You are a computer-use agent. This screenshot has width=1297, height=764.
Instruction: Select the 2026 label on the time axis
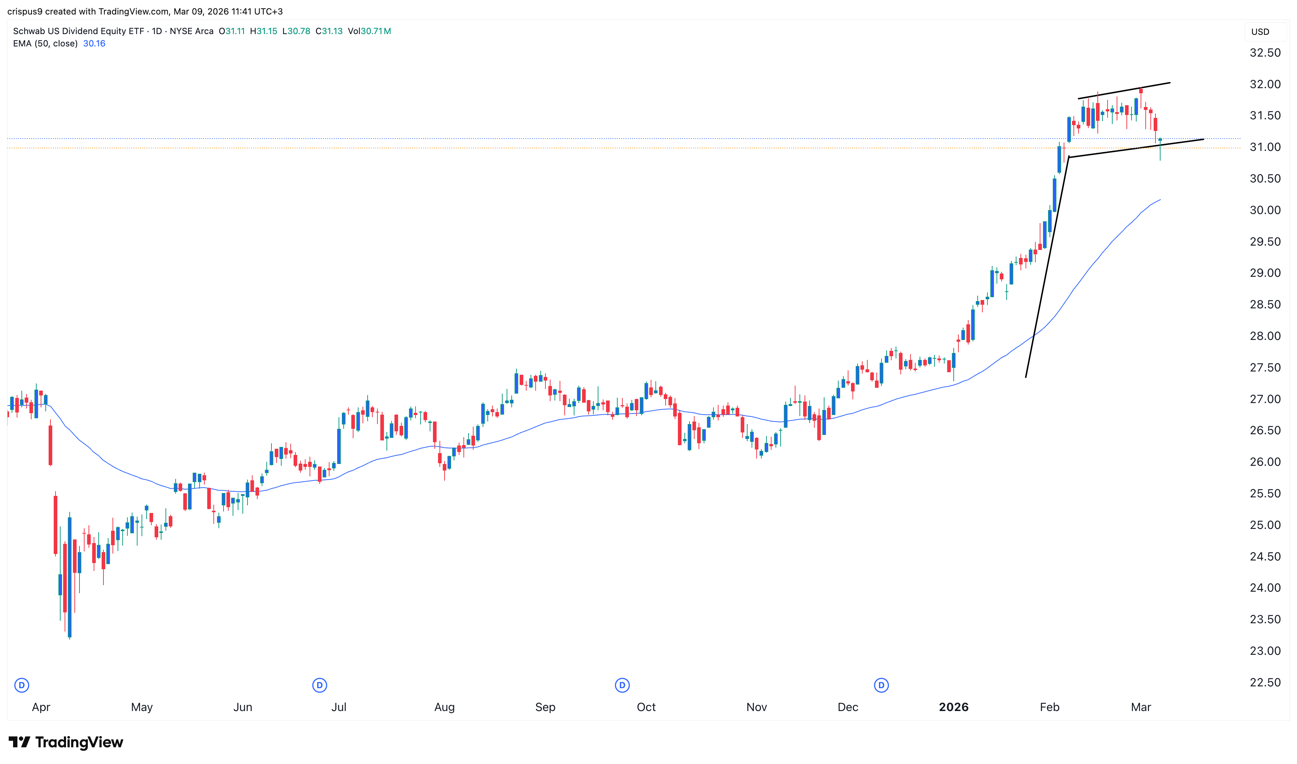[x=954, y=707]
